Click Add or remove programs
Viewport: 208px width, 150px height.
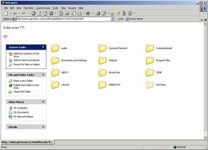[x=27, y=60]
